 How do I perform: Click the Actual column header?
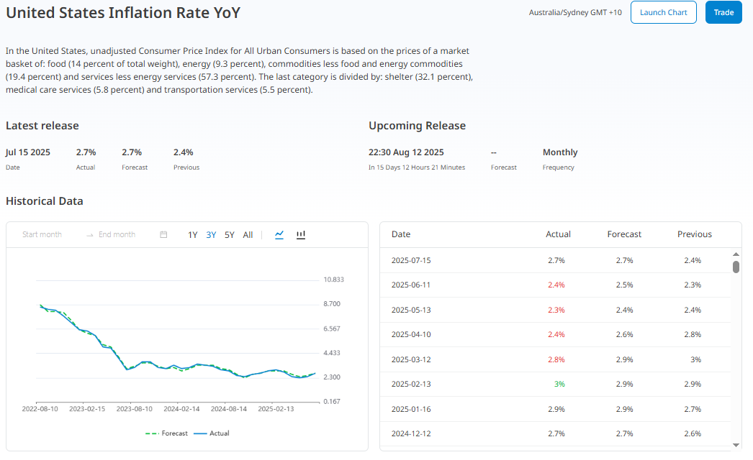pos(558,234)
